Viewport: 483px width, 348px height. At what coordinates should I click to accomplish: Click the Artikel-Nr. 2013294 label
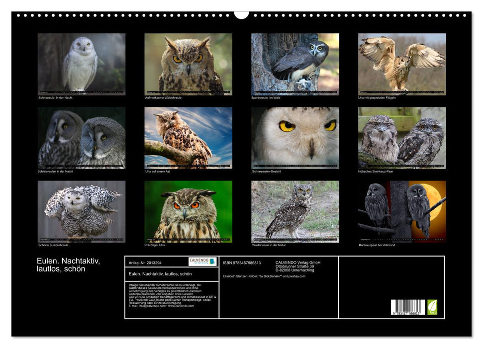pyautogui.click(x=144, y=262)
